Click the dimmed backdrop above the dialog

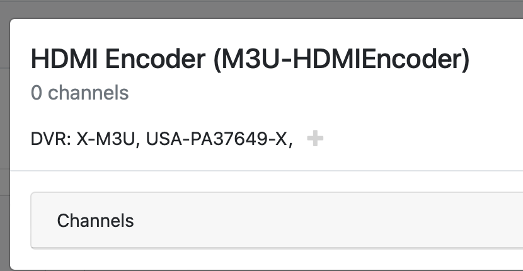(x=252, y=9)
